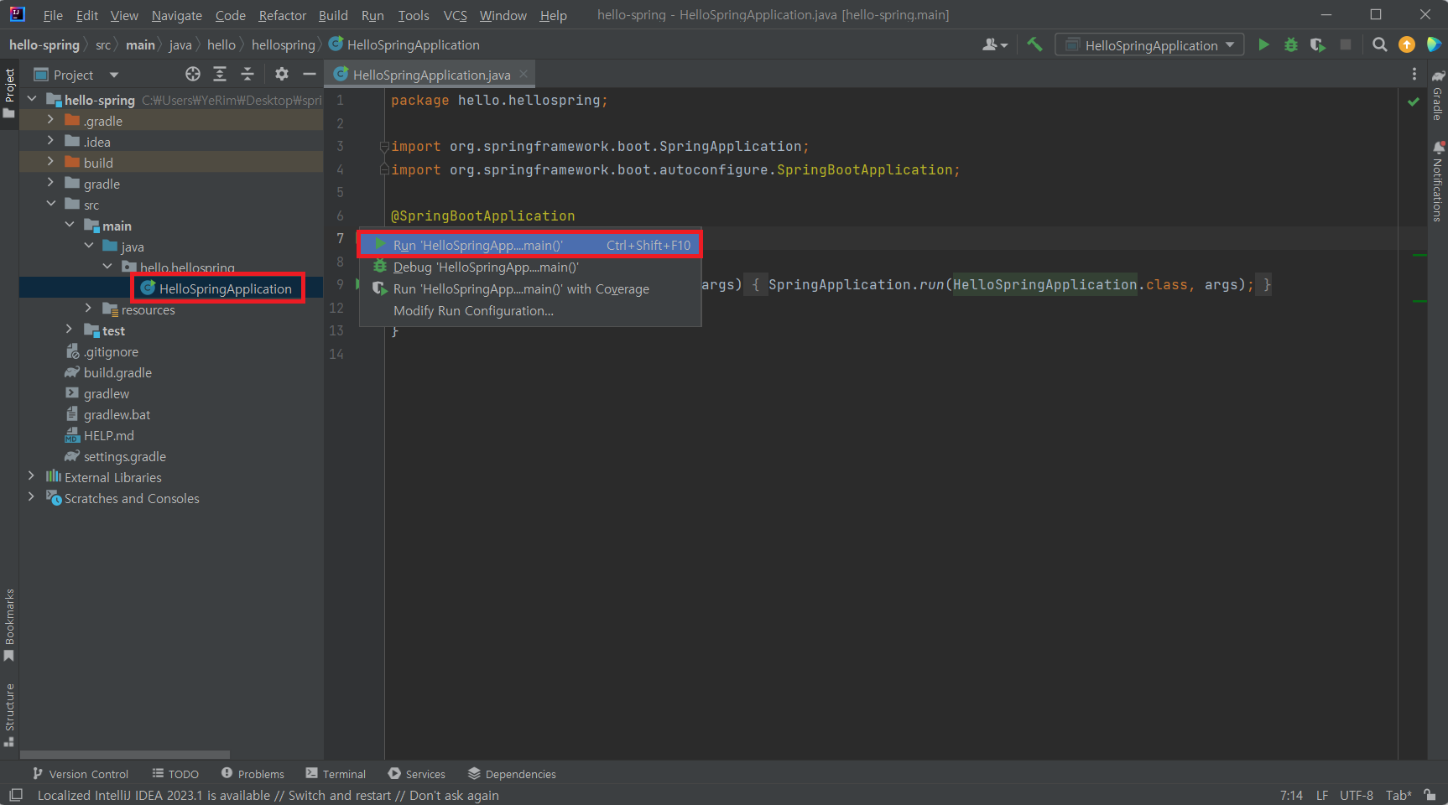1448x805 pixels.
Task: Open Terminal tool window
Action: tap(336, 773)
